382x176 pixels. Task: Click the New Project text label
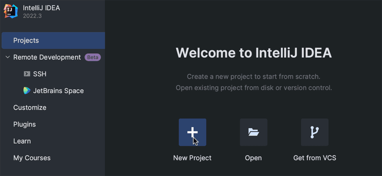[192, 158]
